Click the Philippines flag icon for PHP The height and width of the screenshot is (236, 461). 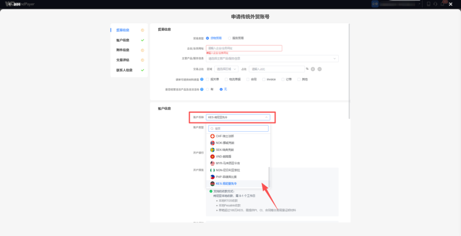pos(213,177)
